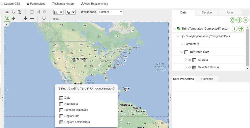Collapse the ThingTemplates_ConnectedTractor node
The height and width of the screenshot is (128, 250).
174,29
